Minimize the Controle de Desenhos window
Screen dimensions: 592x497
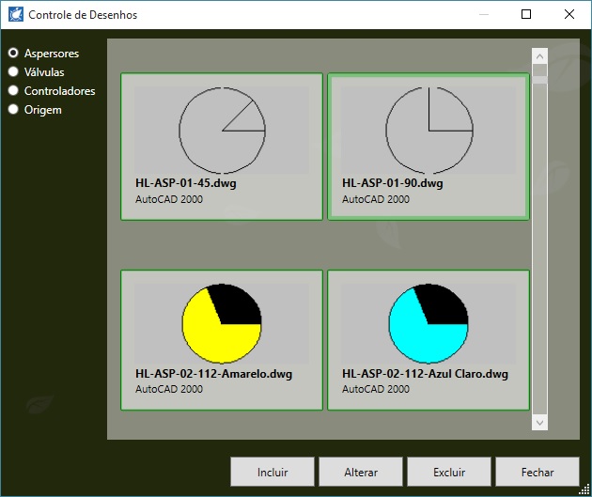483,14
